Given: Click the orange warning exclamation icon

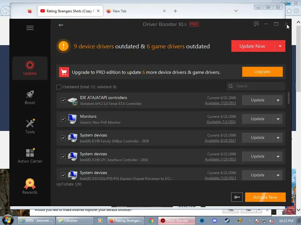Looking at the screenshot, I should 63,46.
